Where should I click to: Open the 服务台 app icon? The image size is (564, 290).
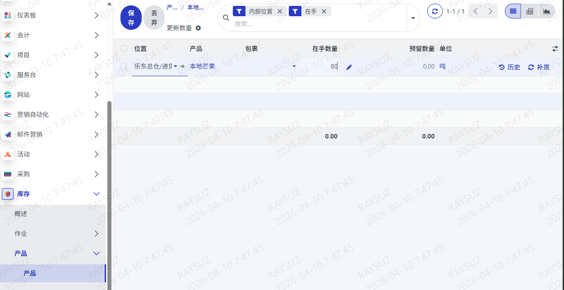[x=8, y=75]
